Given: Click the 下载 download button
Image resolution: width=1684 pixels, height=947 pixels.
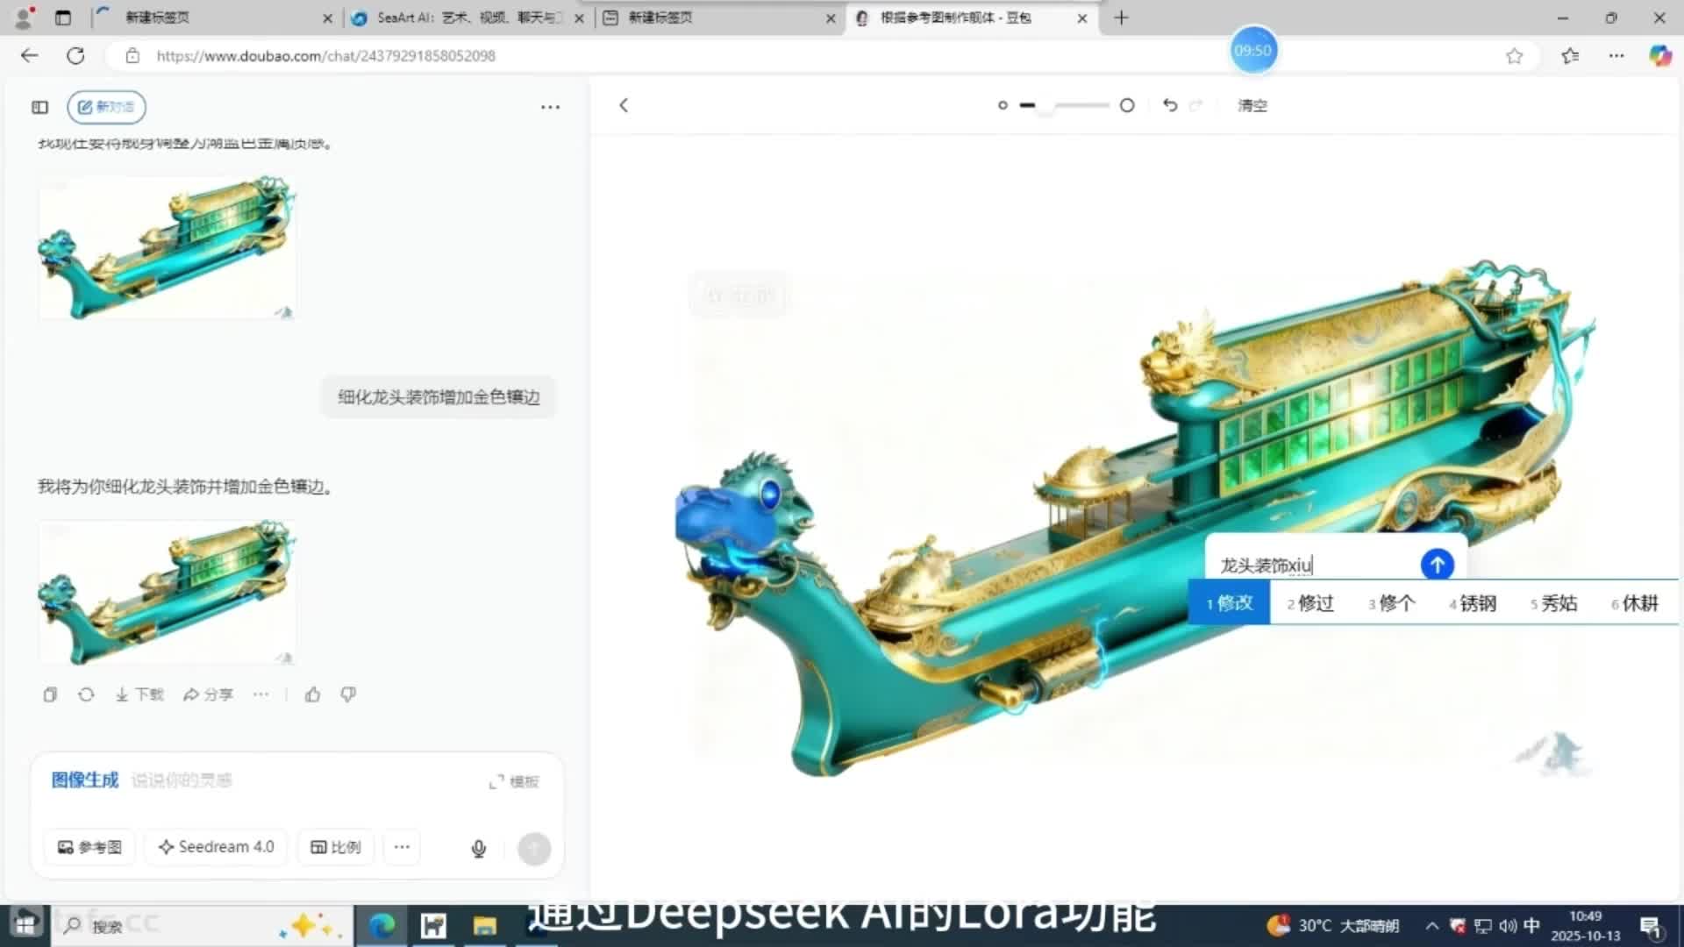Looking at the screenshot, I should pos(140,694).
